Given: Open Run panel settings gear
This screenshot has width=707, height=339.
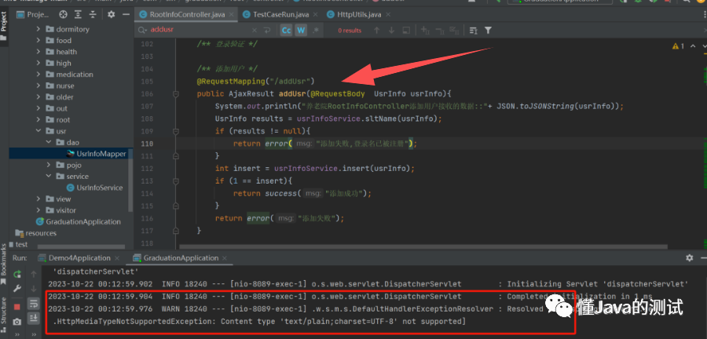Looking at the screenshot, I should (x=690, y=258).
